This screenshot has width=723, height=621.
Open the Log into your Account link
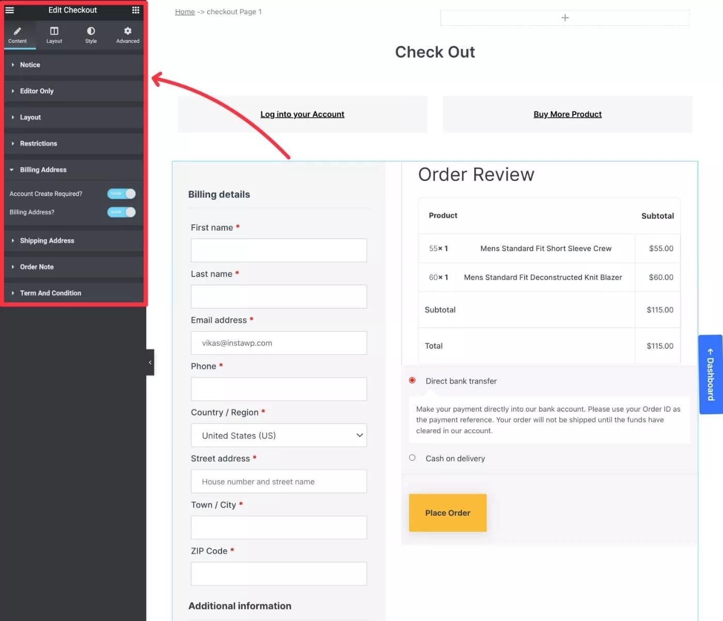(x=302, y=114)
